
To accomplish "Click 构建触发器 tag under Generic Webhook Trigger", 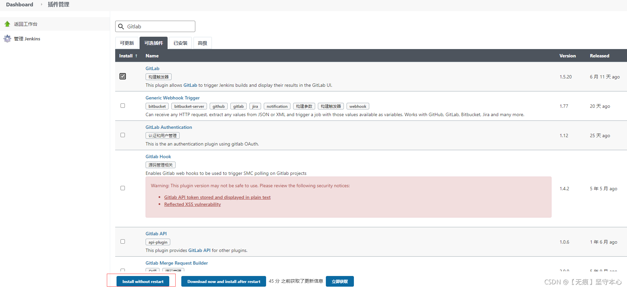I will pos(331,106).
